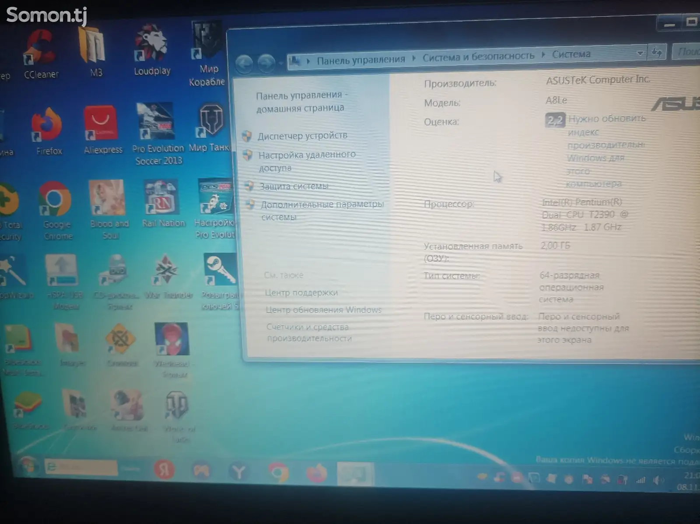
Task: Open the Spider-Man game desktop icon
Action: pos(173,350)
